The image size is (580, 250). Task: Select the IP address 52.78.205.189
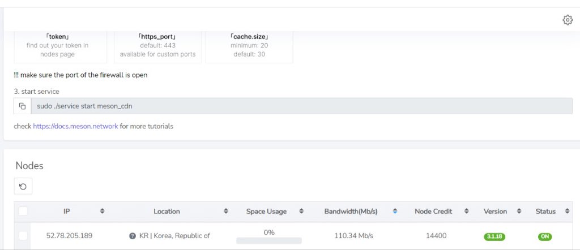click(69, 236)
